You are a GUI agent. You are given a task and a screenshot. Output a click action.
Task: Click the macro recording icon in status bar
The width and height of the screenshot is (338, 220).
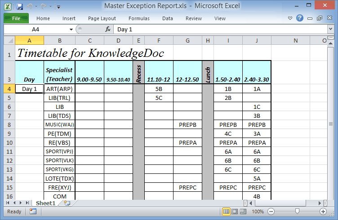click(33, 211)
